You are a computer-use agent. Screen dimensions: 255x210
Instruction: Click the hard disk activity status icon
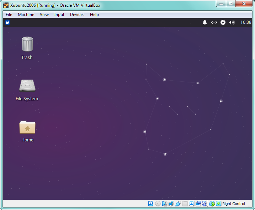pos(150,204)
